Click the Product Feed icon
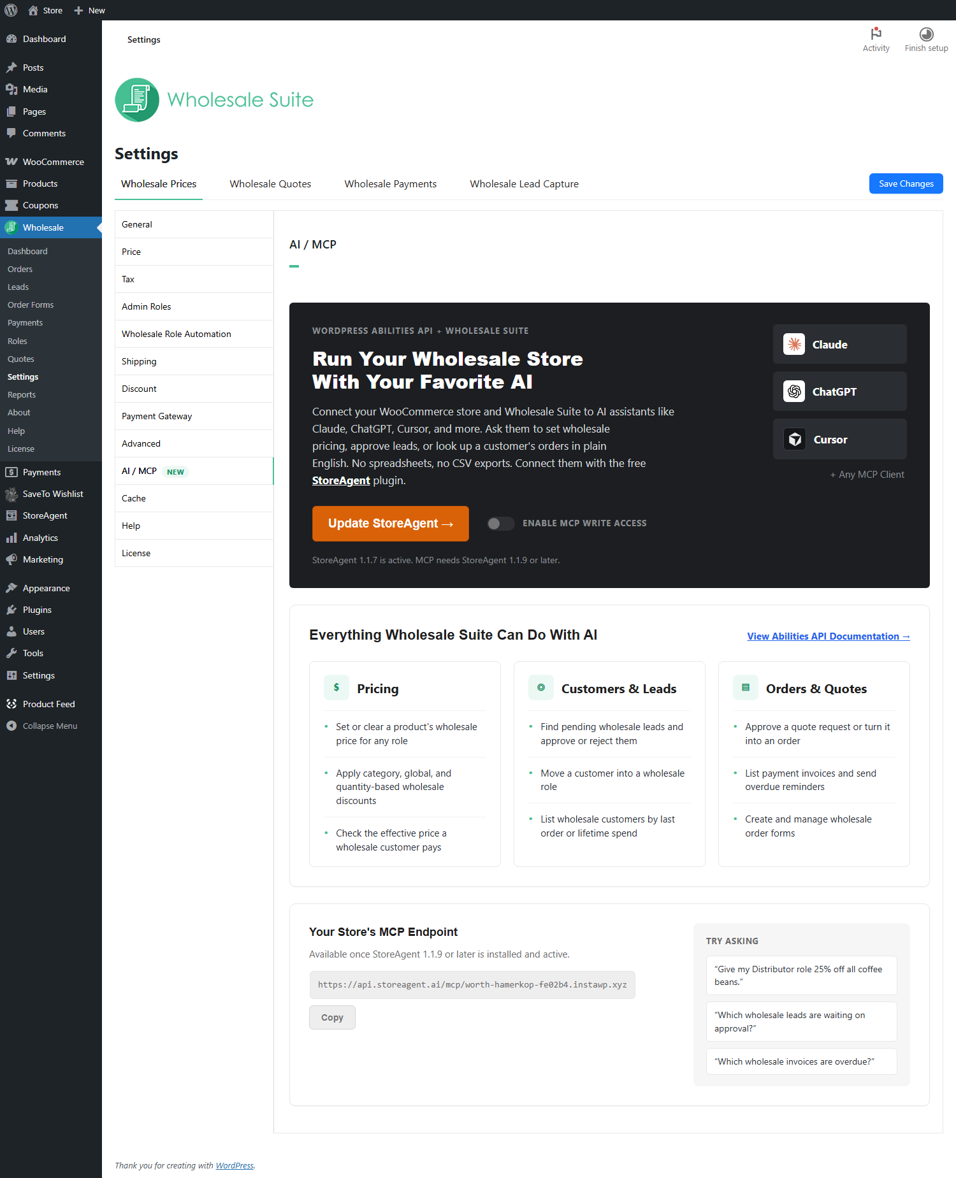Image resolution: width=956 pixels, height=1178 pixels. pyautogui.click(x=11, y=704)
